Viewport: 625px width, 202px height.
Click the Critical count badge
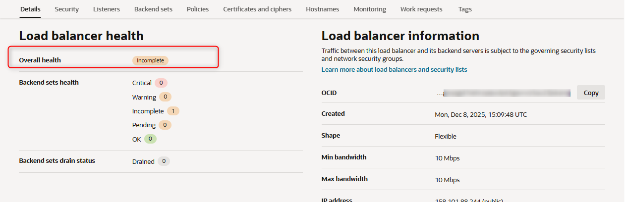[x=161, y=83]
